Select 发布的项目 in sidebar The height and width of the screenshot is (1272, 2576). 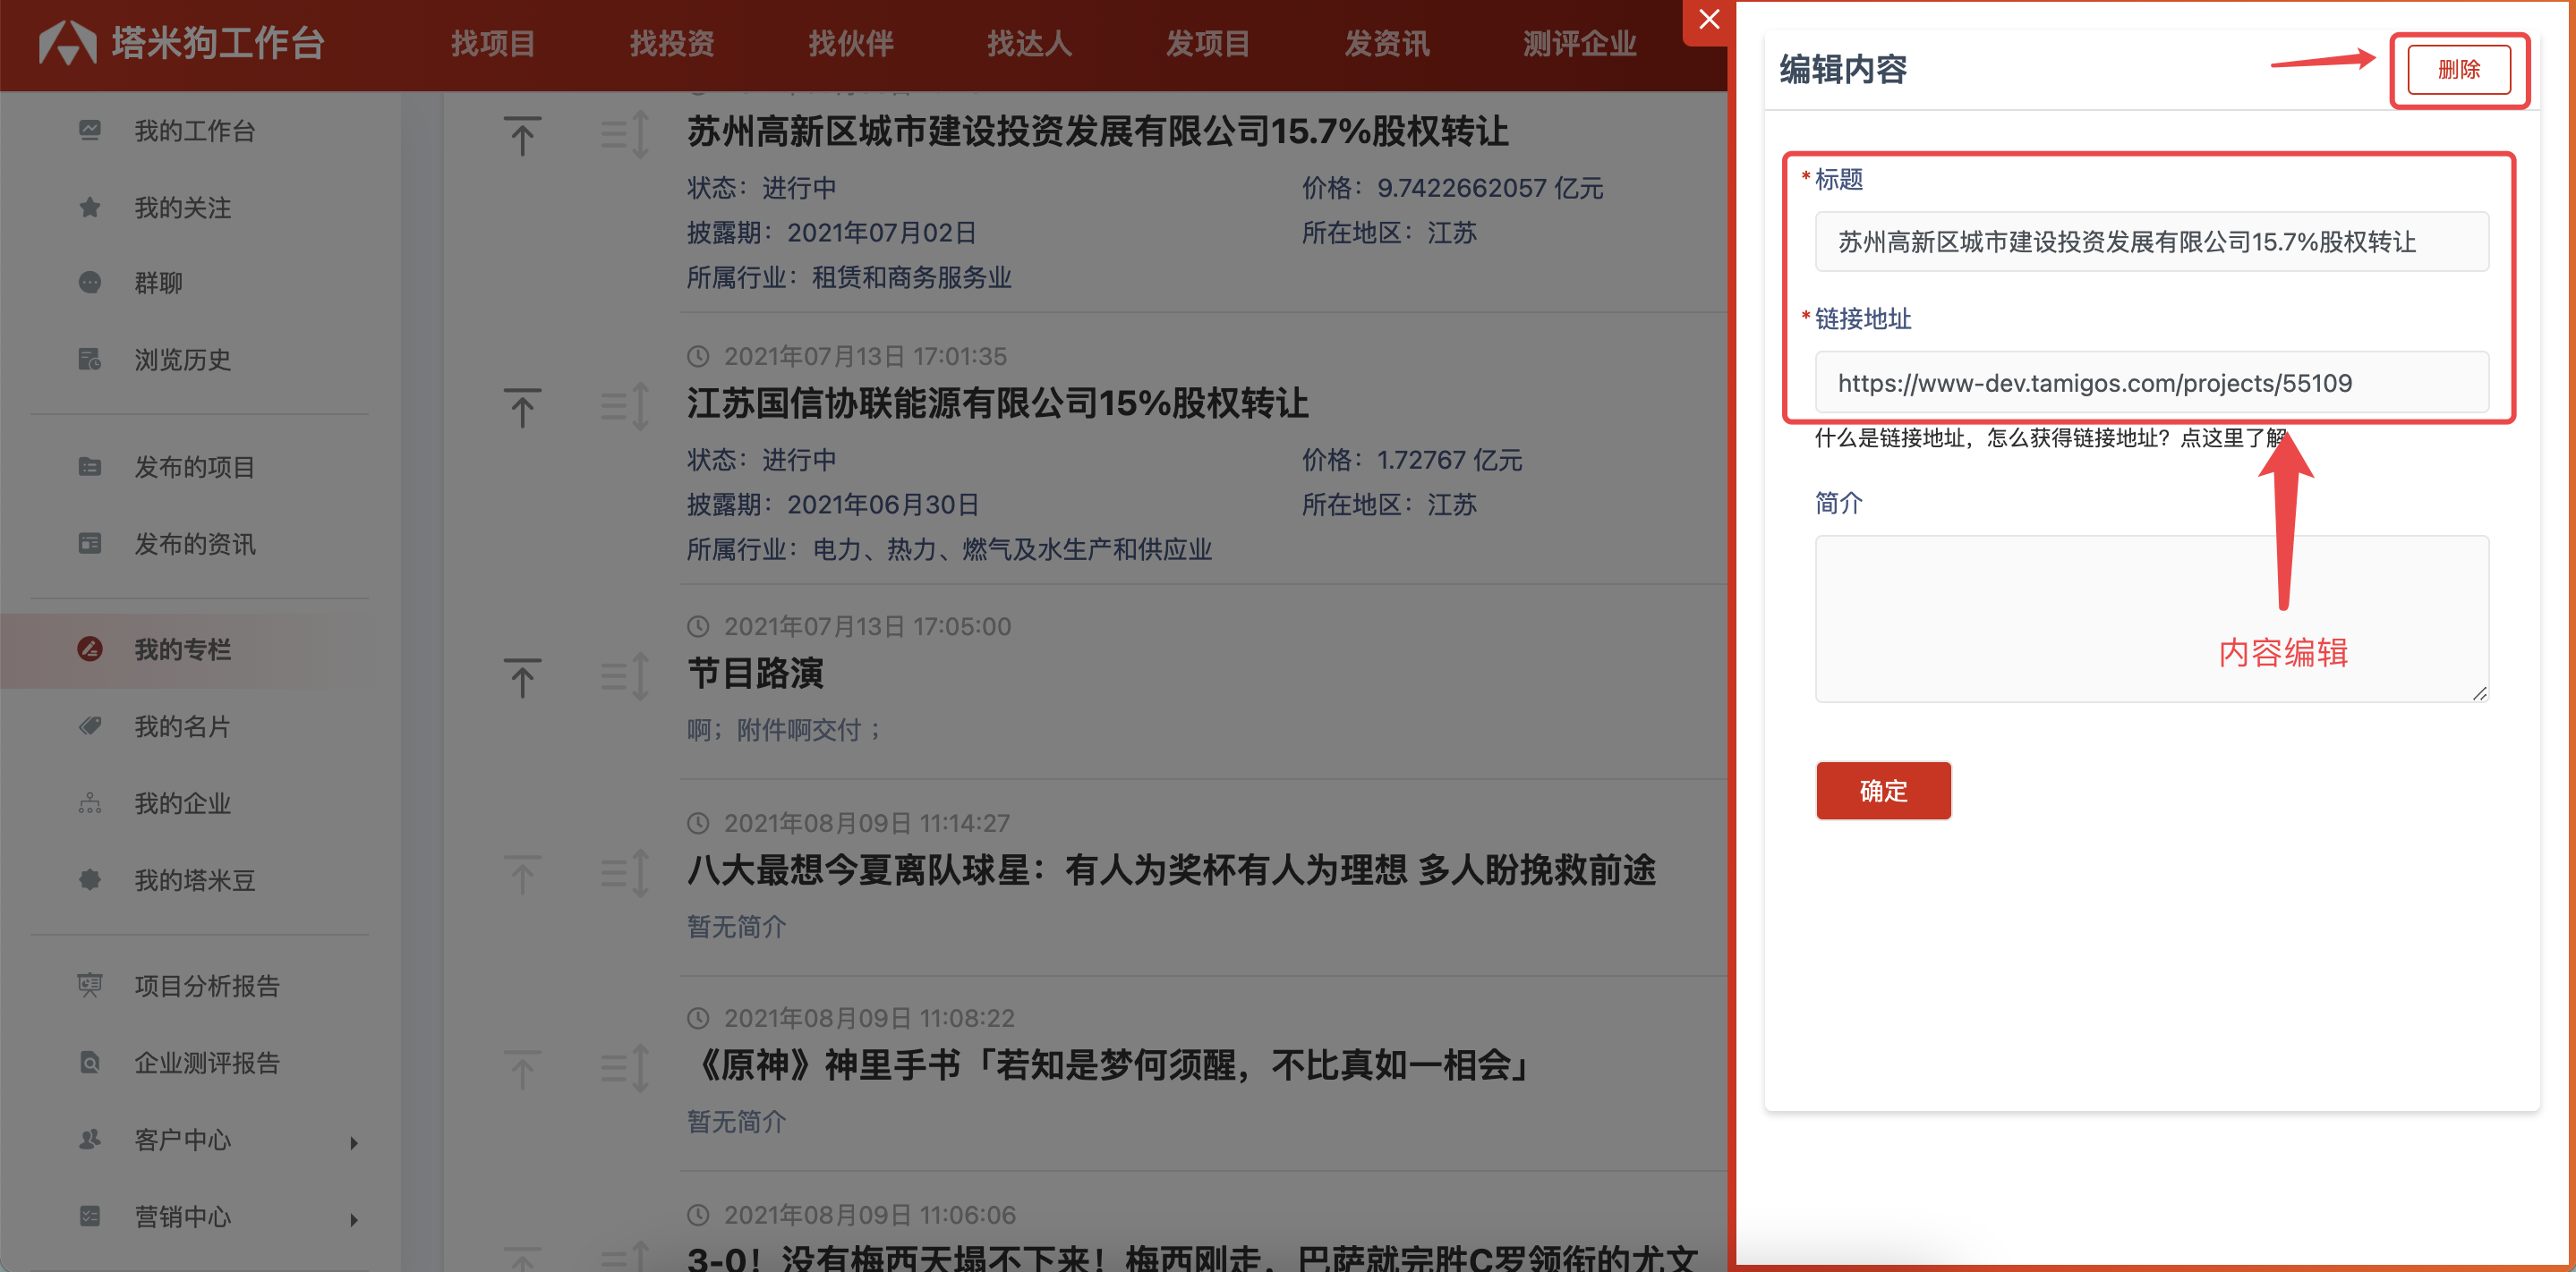coord(196,467)
